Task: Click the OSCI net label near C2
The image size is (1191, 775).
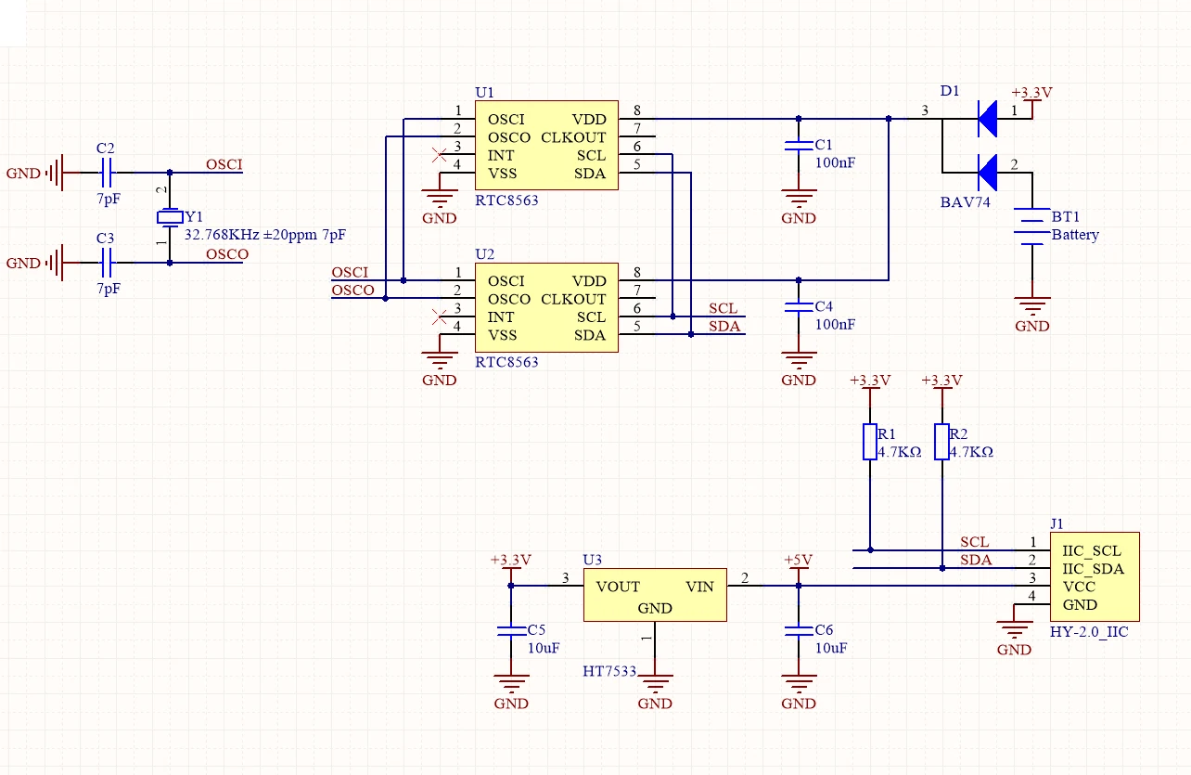Action: [224, 165]
